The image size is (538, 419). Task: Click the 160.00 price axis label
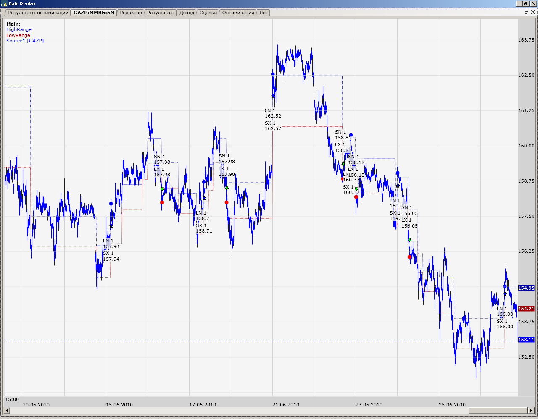tap(526, 146)
